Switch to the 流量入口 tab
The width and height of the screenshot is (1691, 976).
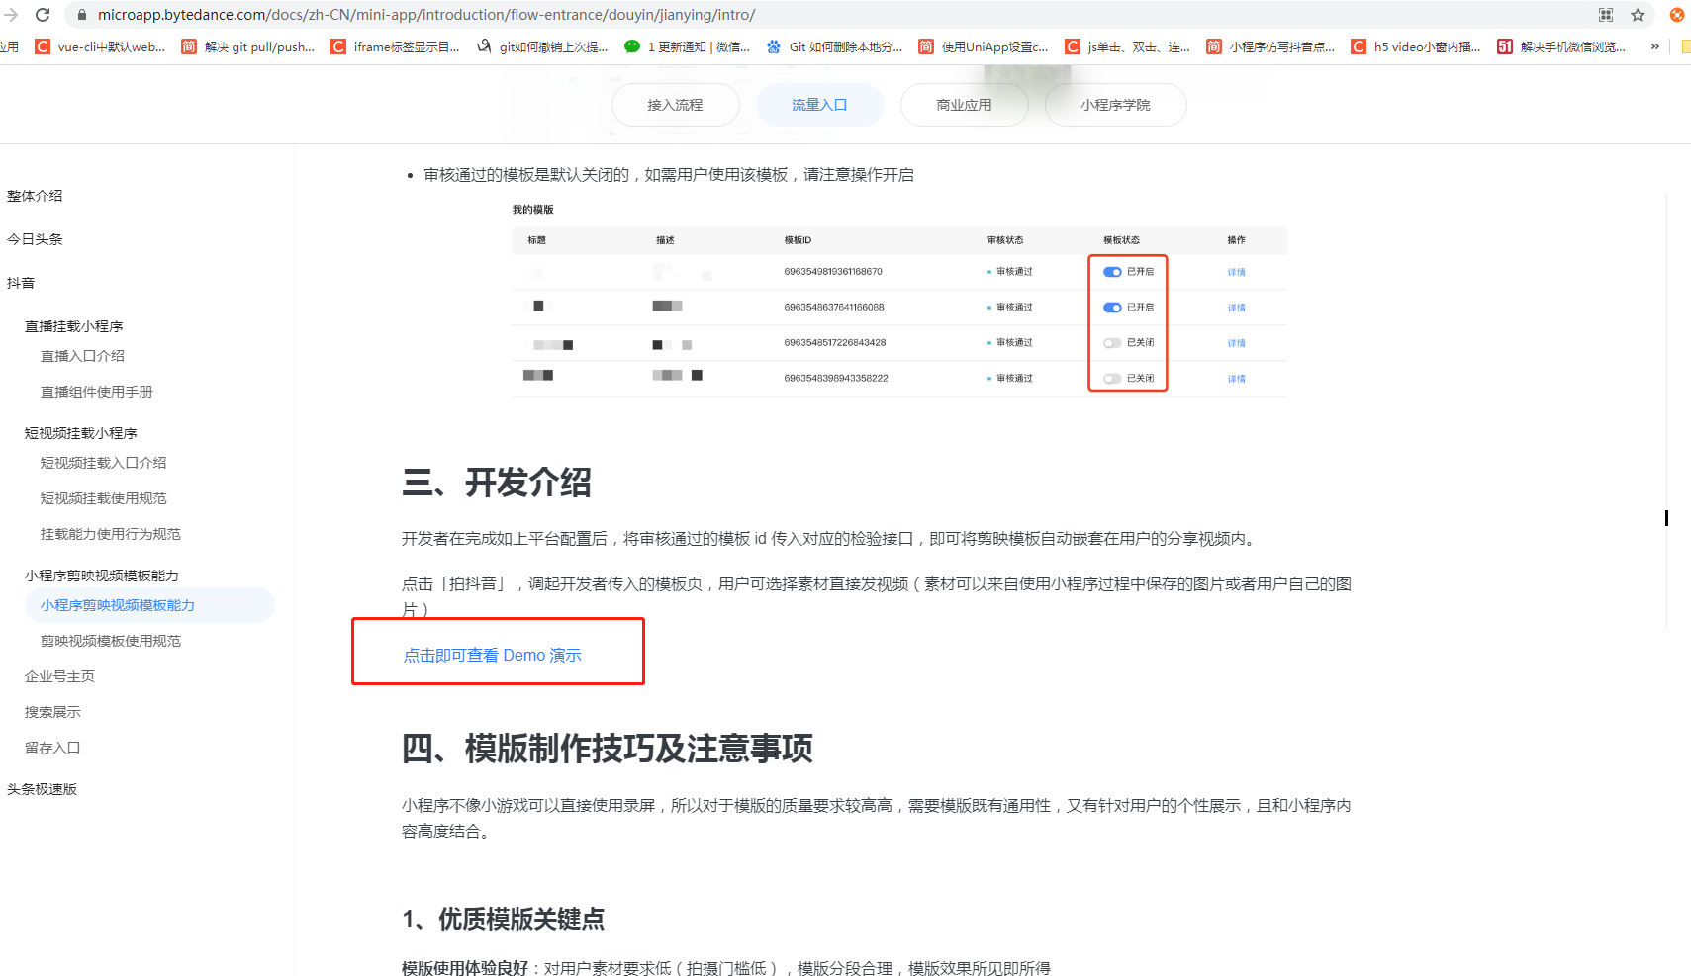point(819,105)
